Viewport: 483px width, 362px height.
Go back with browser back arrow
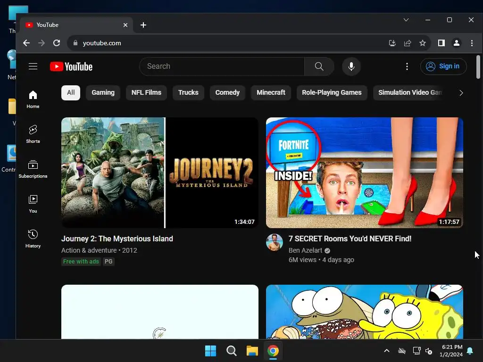pyautogui.click(x=26, y=43)
